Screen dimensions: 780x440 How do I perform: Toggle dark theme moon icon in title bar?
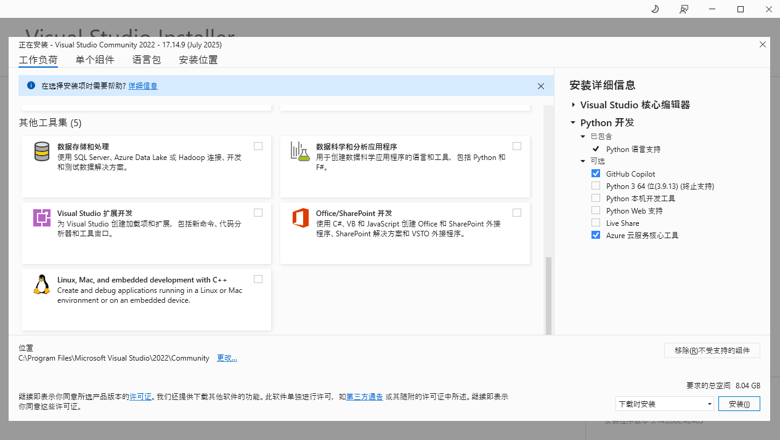click(x=656, y=9)
